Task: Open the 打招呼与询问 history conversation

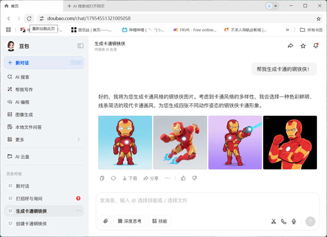Action: click(x=44, y=199)
